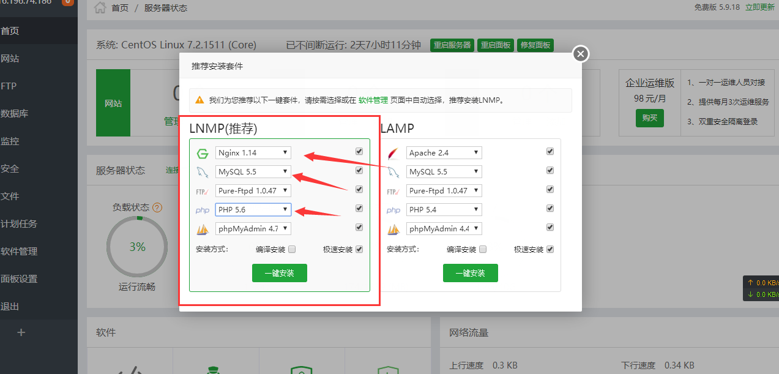
Task: Open the Apache 2.4 version dropdown
Action: (444, 152)
